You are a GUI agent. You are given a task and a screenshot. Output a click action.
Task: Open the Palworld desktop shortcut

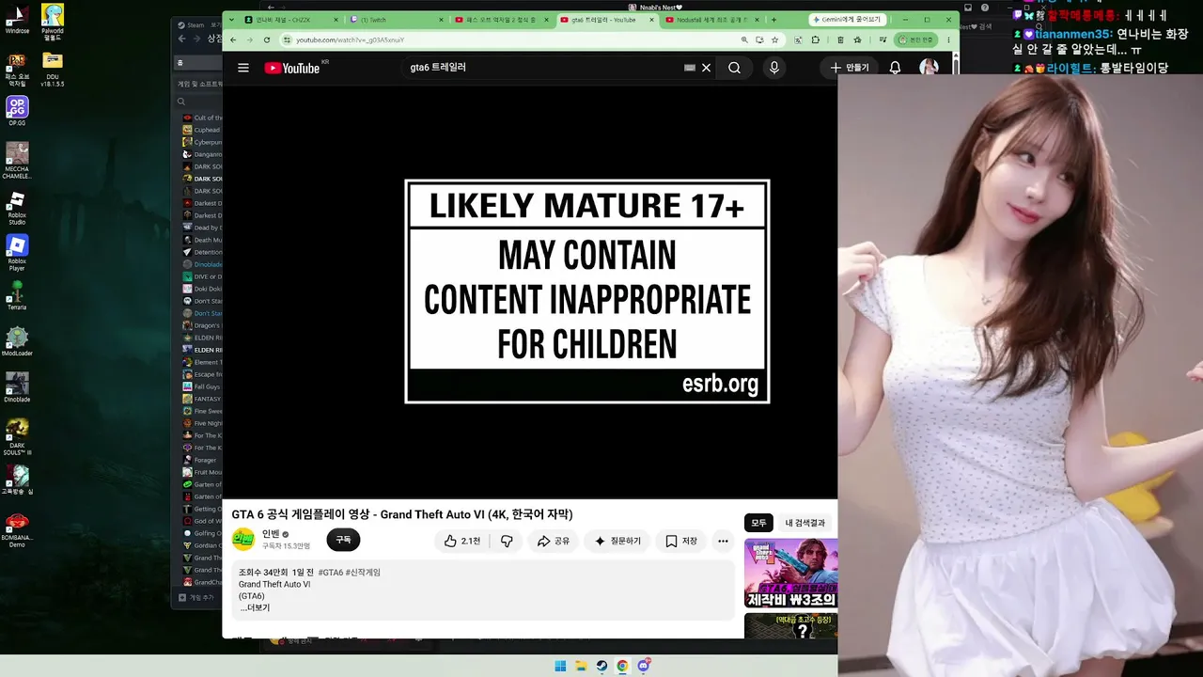pos(53,21)
